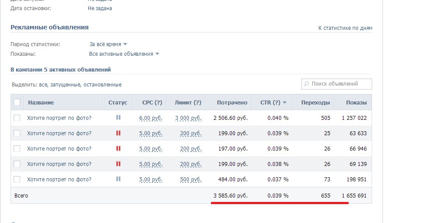Check the box for the ad with 1 257 022 impressions
427x223 pixels.
point(17,118)
